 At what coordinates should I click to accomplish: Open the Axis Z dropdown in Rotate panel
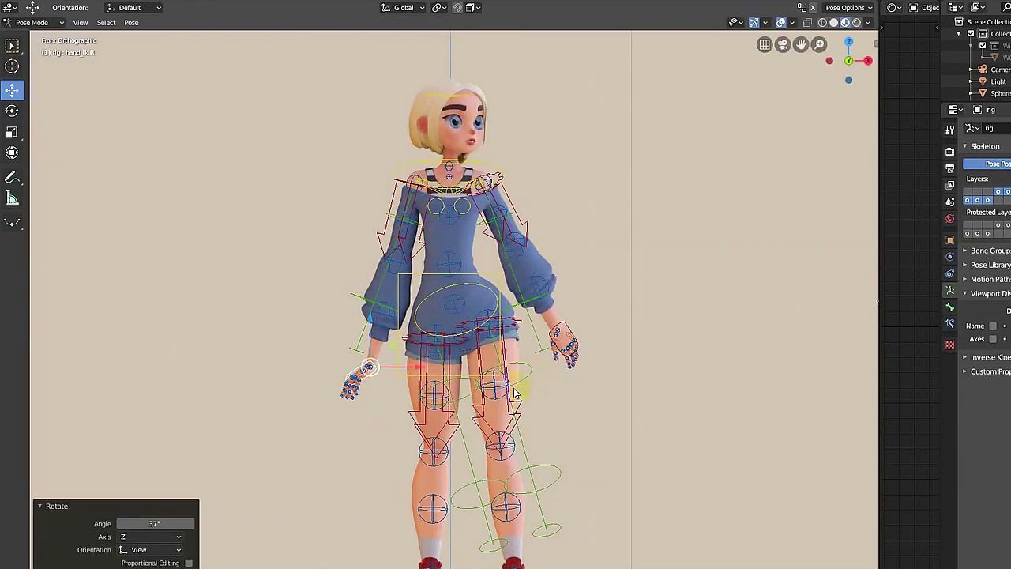pyautogui.click(x=150, y=537)
